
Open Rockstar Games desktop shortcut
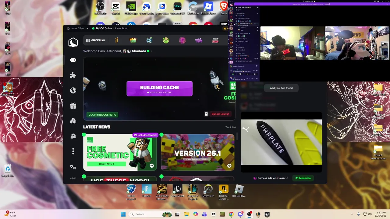pos(224,193)
